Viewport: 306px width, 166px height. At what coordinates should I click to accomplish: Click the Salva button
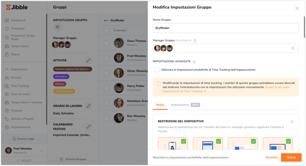(x=291, y=157)
